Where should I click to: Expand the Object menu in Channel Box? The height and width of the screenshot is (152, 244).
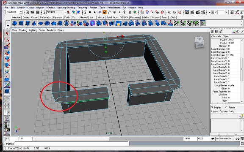226,36
